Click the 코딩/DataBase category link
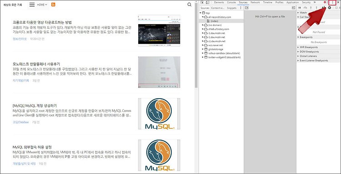Screen dimensions: 341x174 [x=20, y=122]
